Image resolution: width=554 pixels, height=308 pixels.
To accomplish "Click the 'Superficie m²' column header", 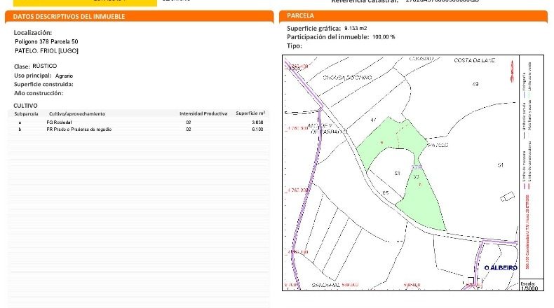I will [250, 113].
